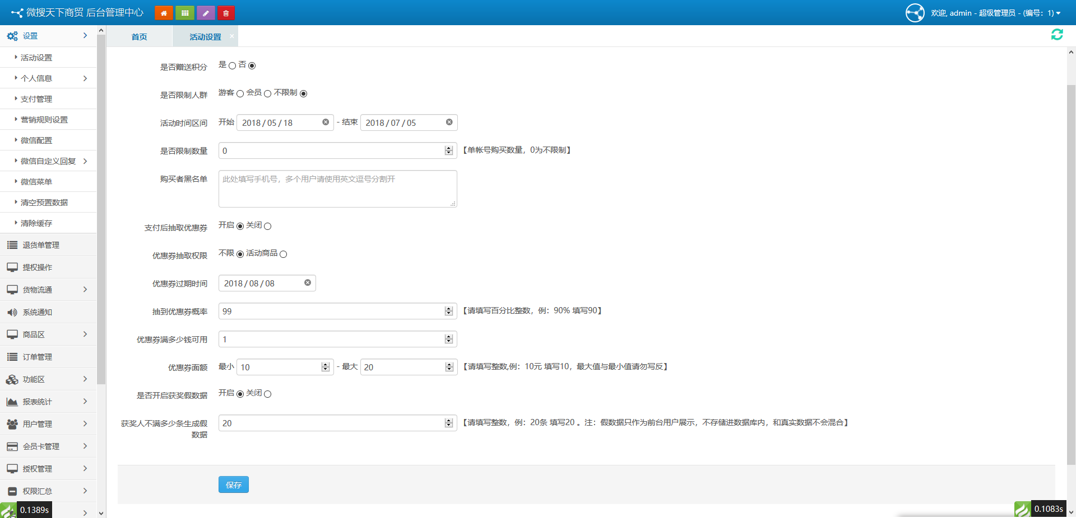Select 是 for 是否赠送积分
This screenshot has width=1076, height=518.
(x=232, y=66)
